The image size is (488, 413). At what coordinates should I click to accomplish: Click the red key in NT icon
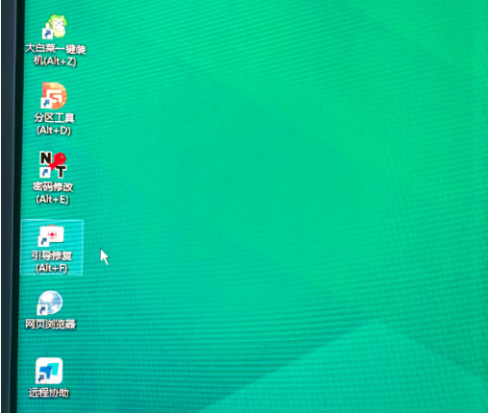(58, 160)
